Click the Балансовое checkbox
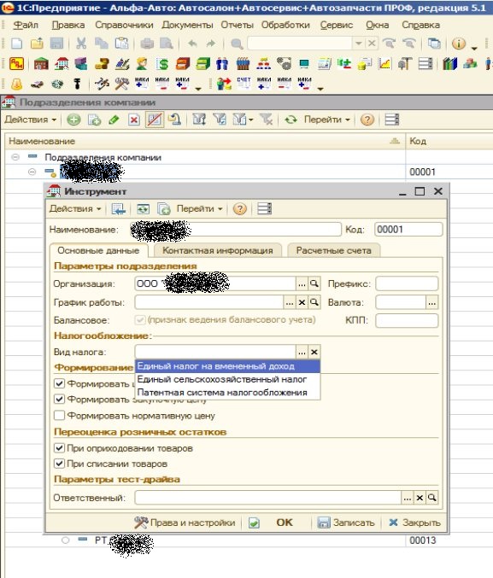The height and width of the screenshot is (578, 493). click(x=140, y=319)
